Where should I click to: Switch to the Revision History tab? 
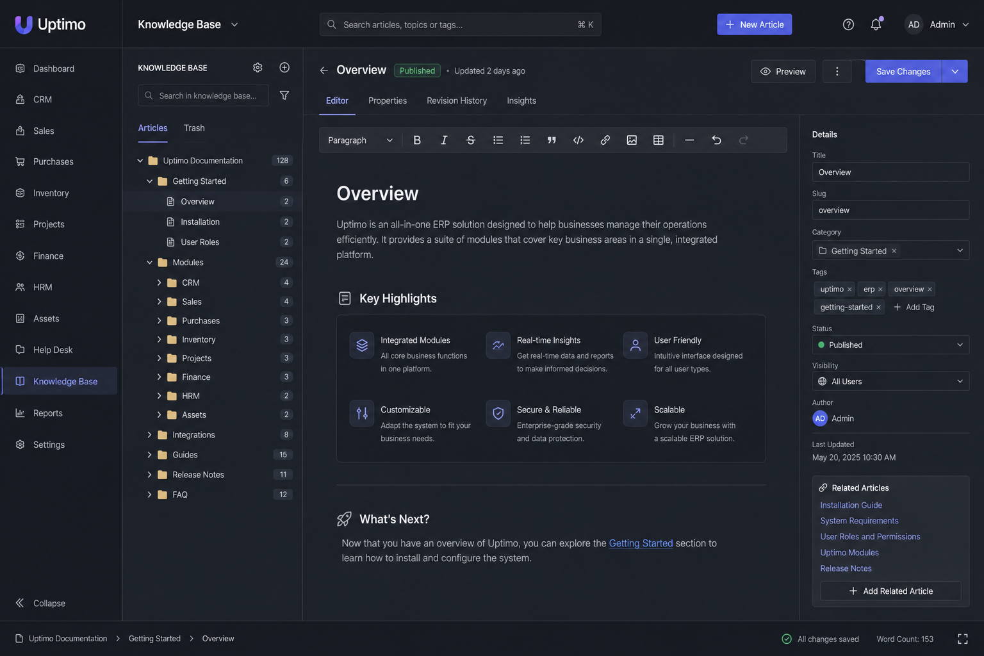[457, 101]
